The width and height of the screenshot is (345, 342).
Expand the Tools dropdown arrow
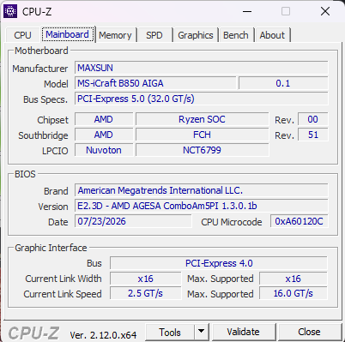202,333
